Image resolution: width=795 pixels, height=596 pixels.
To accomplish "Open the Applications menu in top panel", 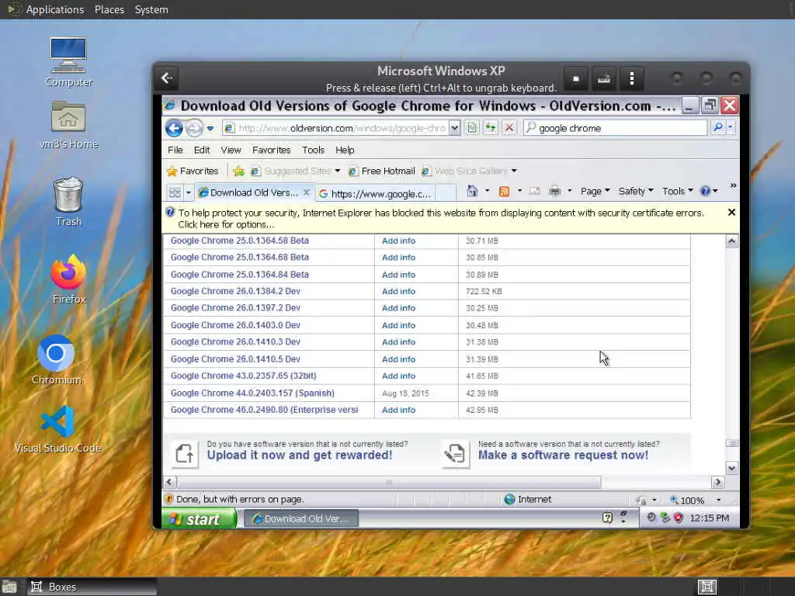I will 55,9.
